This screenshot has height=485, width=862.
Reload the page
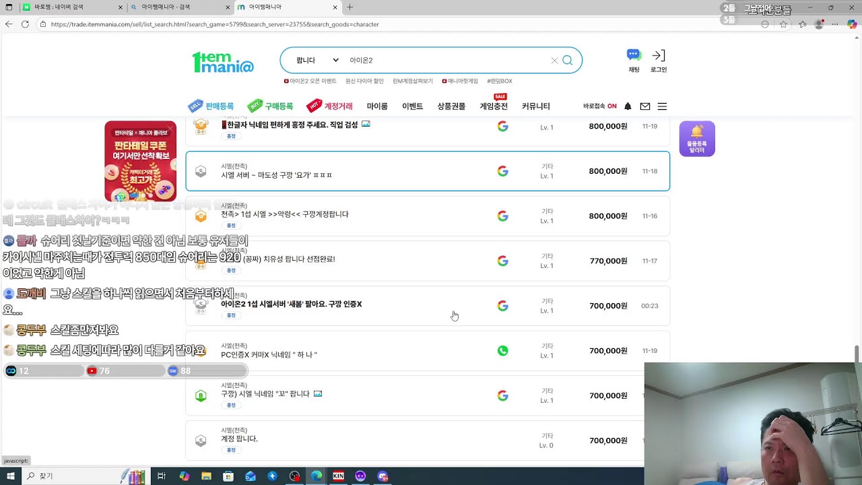[25, 24]
